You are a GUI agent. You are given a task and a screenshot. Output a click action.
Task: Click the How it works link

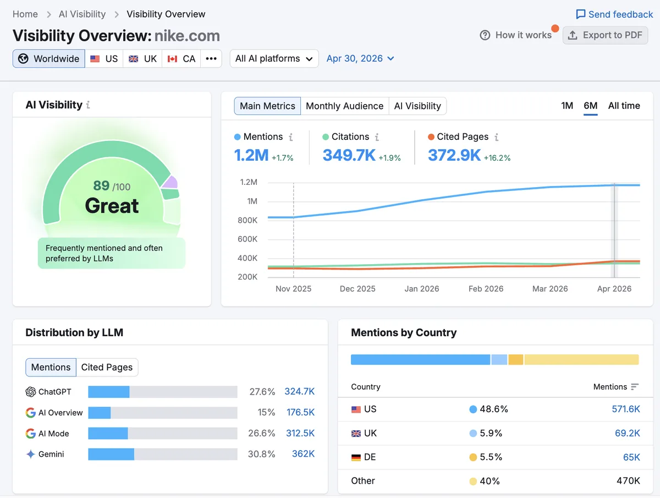(516, 35)
